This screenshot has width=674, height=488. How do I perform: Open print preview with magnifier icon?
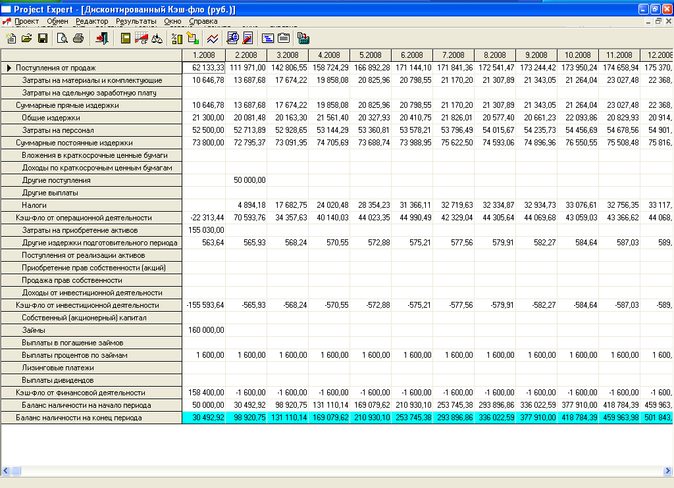63,38
